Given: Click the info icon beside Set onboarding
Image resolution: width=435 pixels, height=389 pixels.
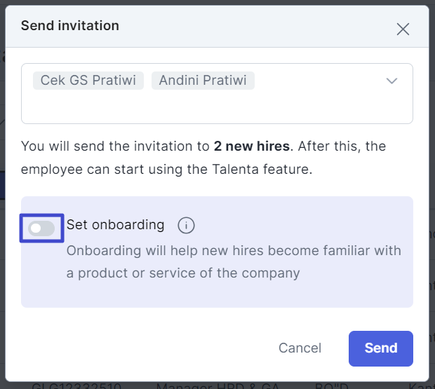Looking at the screenshot, I should [186, 225].
